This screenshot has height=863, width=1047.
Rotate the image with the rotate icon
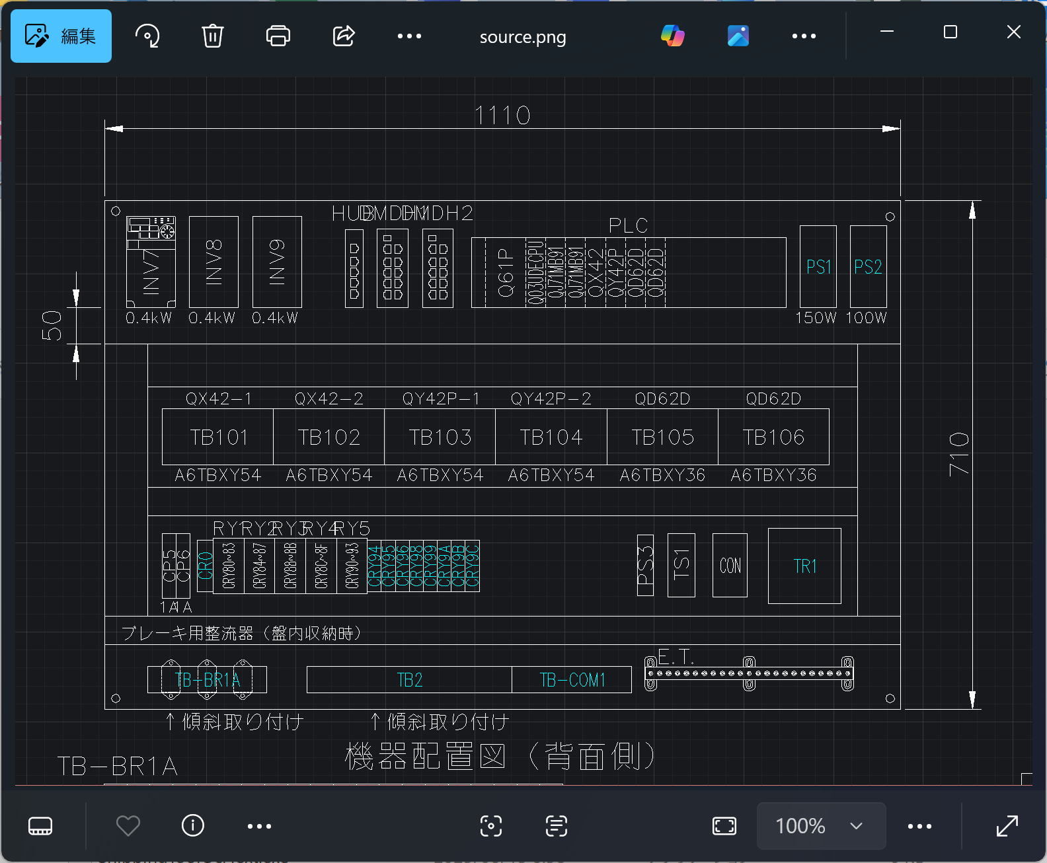click(x=147, y=36)
